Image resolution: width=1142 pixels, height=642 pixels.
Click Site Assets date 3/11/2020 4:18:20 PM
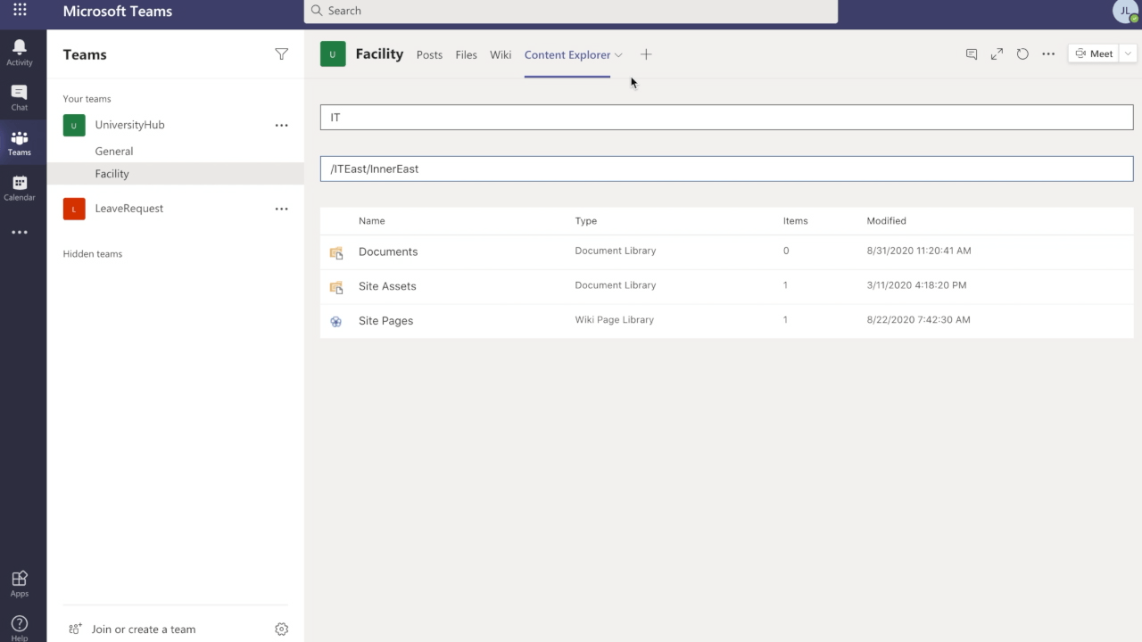tap(916, 285)
